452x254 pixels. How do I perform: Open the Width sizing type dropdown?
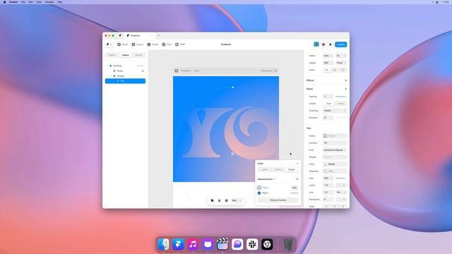[341, 56]
